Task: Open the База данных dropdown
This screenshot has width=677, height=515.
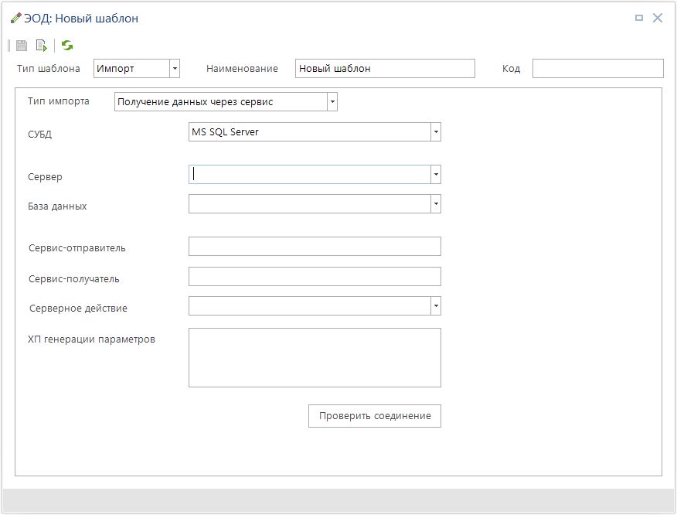Action: pos(436,204)
